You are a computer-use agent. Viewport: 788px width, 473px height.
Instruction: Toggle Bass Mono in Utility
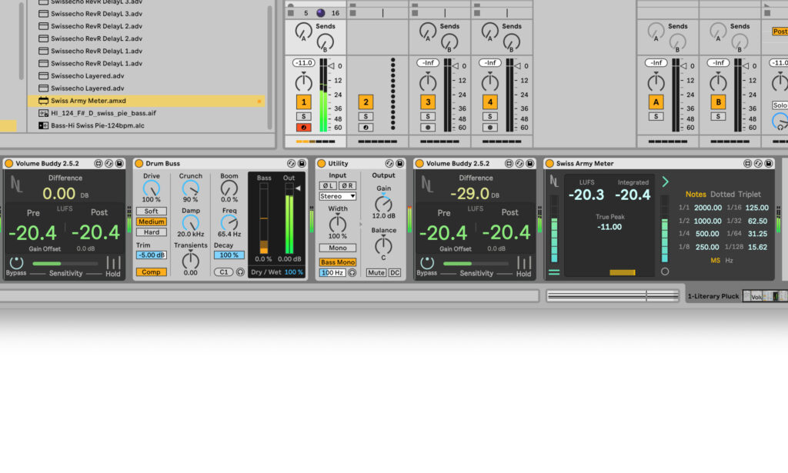coord(337,262)
